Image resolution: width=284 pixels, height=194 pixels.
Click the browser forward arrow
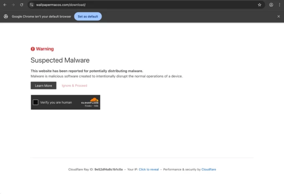13,5
